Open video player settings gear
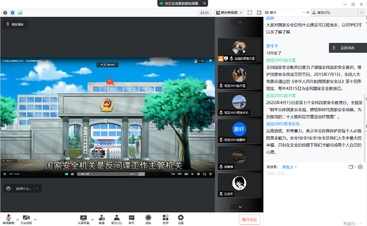 pyautogui.click(x=198, y=174)
